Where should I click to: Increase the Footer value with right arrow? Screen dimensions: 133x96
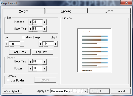[x=45, y=68]
